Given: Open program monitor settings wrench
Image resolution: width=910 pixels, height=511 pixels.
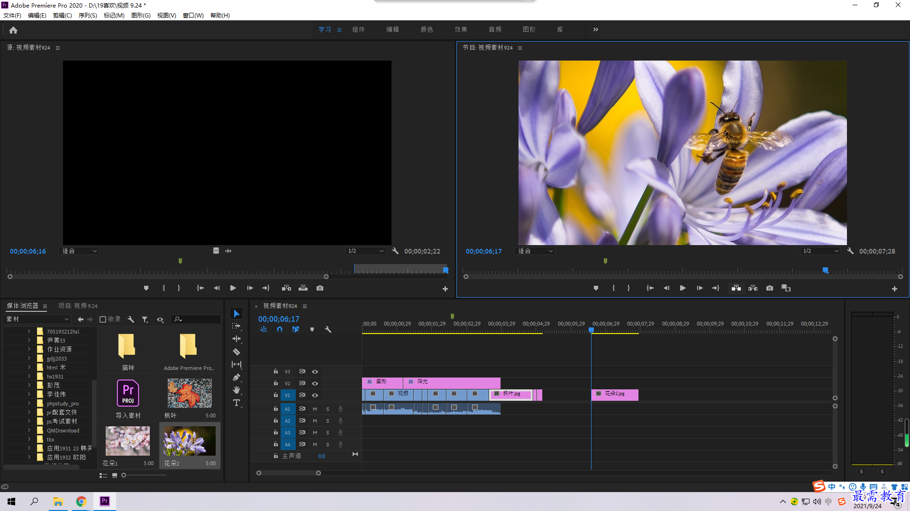Looking at the screenshot, I should coord(850,251).
